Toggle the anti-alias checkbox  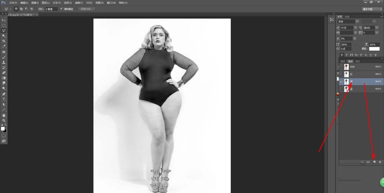pos(61,9)
